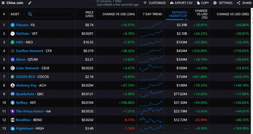Click the Quarkchain coin logo
The height and width of the screenshot is (134, 253).
click(12, 94)
